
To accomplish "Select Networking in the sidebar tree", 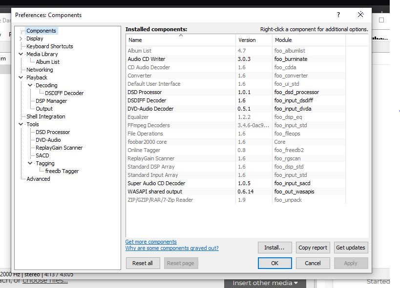I will 39,69.
